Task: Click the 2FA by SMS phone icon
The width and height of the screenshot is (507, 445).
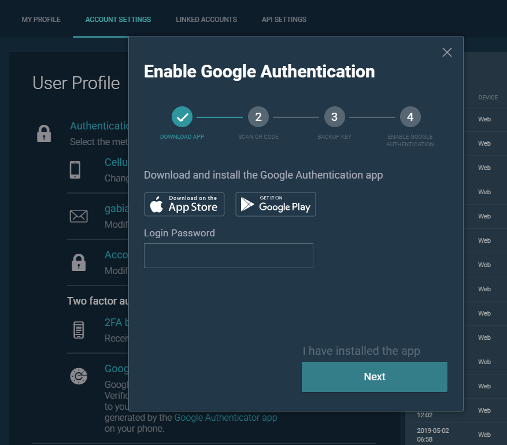Action: pyautogui.click(x=79, y=330)
